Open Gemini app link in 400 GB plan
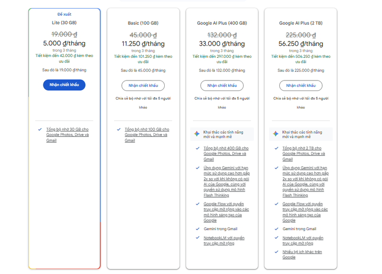The height and width of the screenshot is (274, 382). click(226, 182)
